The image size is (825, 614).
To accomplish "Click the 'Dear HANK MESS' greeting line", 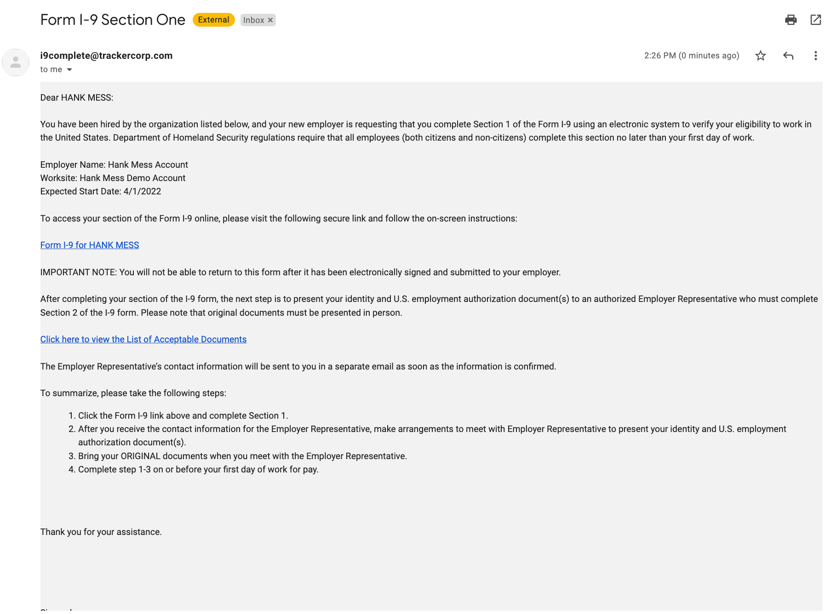I will point(77,98).
